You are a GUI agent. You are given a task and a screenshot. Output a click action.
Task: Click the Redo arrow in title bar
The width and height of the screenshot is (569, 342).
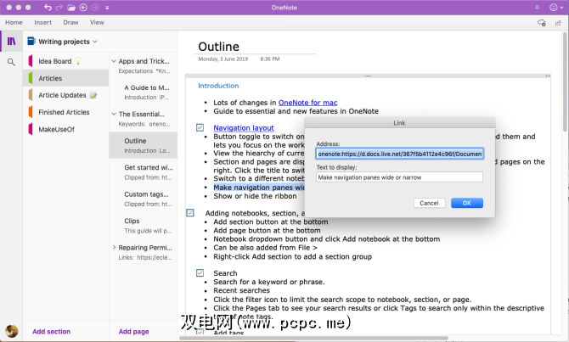point(59,7)
